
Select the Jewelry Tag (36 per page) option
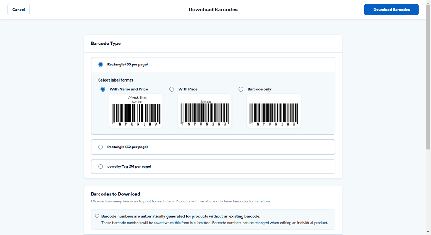[101, 166]
